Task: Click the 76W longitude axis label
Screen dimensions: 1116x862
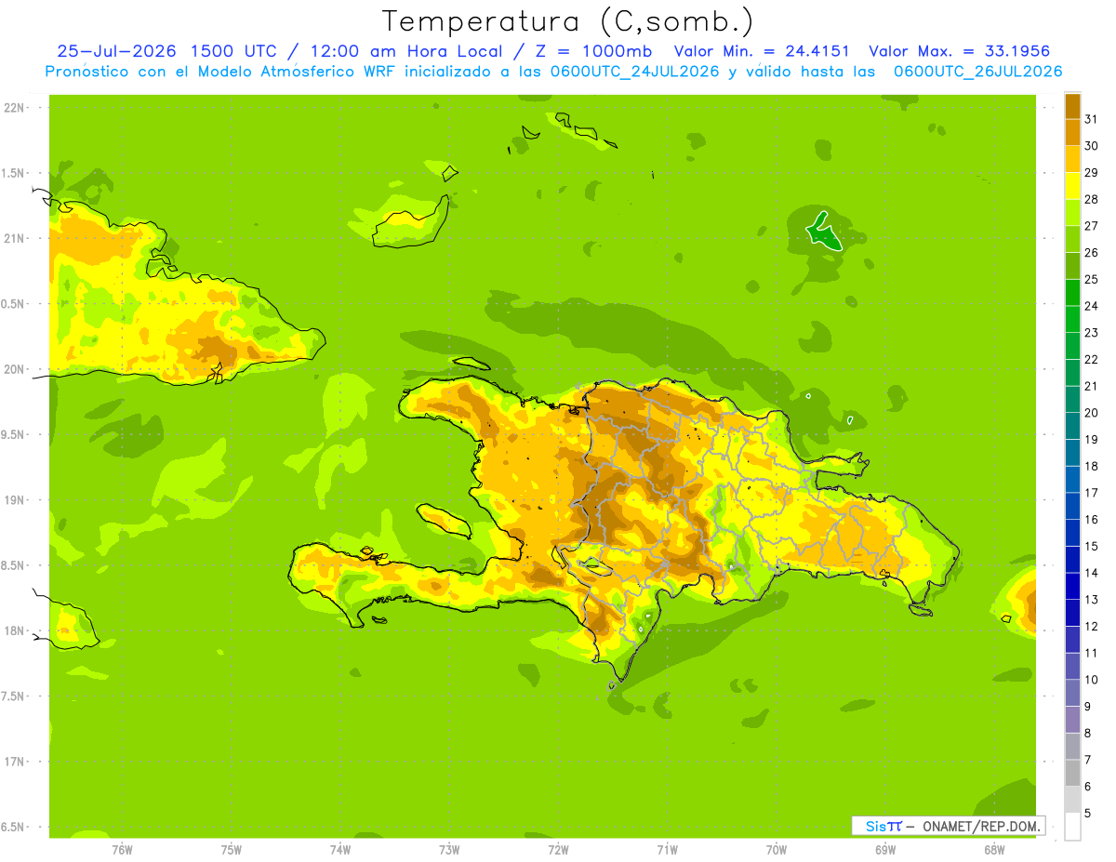Action: pos(122,849)
